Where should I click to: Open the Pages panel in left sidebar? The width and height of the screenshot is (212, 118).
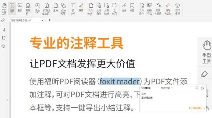(3, 38)
